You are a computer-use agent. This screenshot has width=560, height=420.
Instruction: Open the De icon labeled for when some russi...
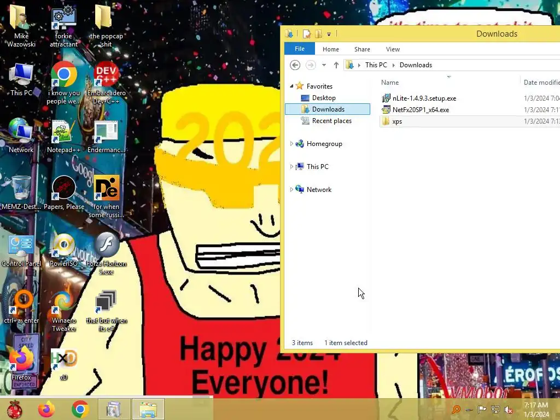coord(106,196)
